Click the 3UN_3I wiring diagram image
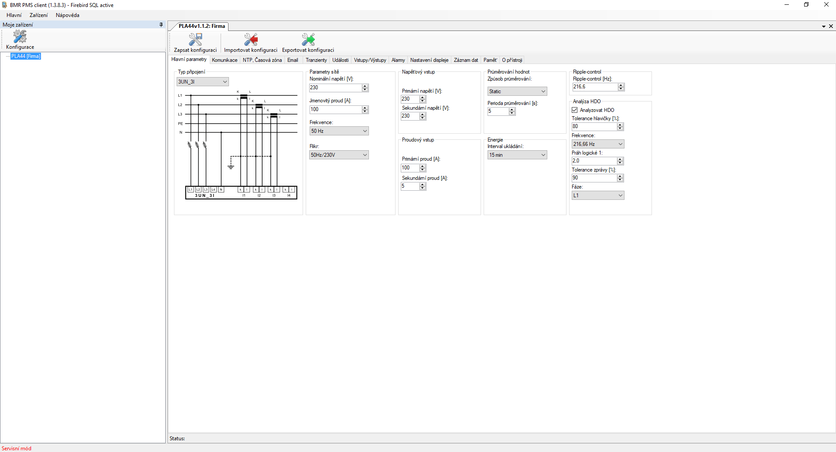The width and height of the screenshot is (836, 452). tap(238, 145)
